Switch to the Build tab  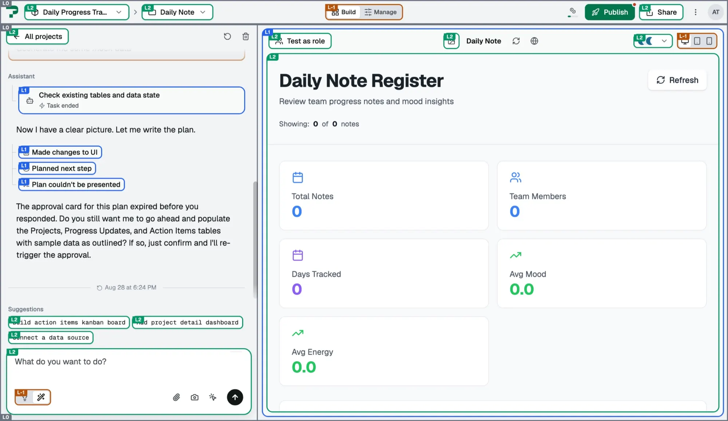click(x=344, y=12)
